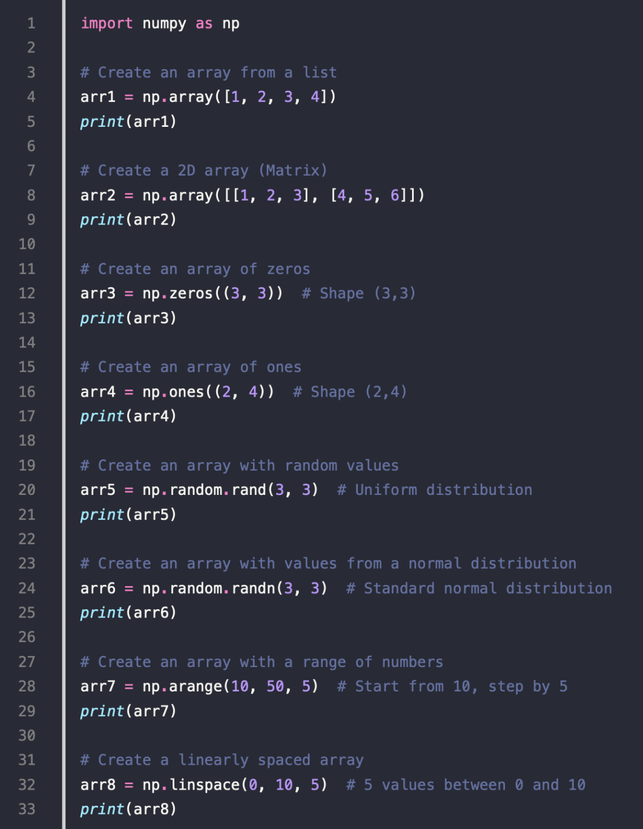Click print(arr3) on line 13
Viewport: 643px width, 829px height.
[129, 318]
